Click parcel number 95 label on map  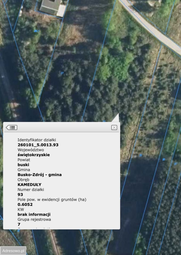tap(141, 155)
